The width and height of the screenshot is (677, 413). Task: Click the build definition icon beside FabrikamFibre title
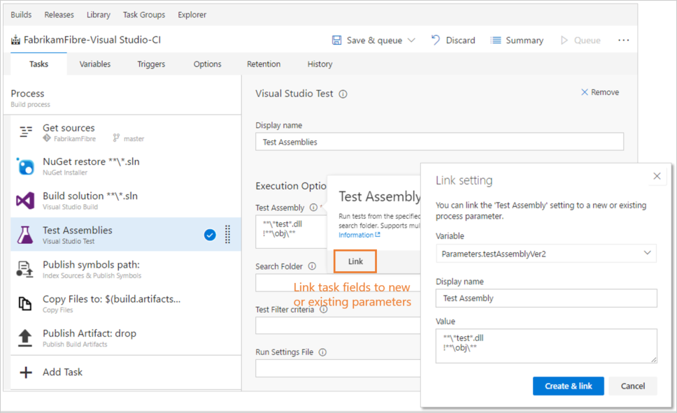click(x=15, y=40)
